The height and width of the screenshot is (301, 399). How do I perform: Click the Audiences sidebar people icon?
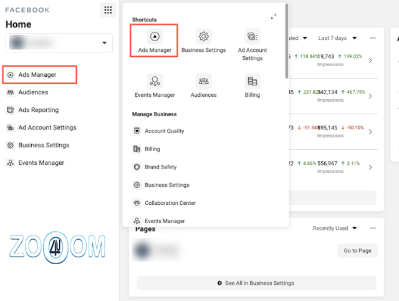tap(10, 92)
